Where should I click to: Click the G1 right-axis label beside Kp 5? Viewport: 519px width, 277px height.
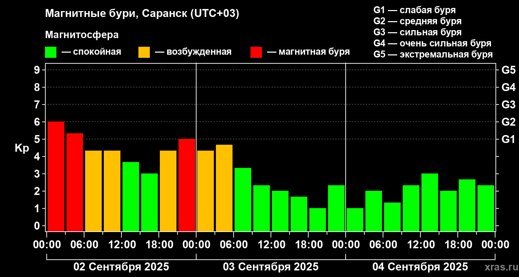click(508, 139)
